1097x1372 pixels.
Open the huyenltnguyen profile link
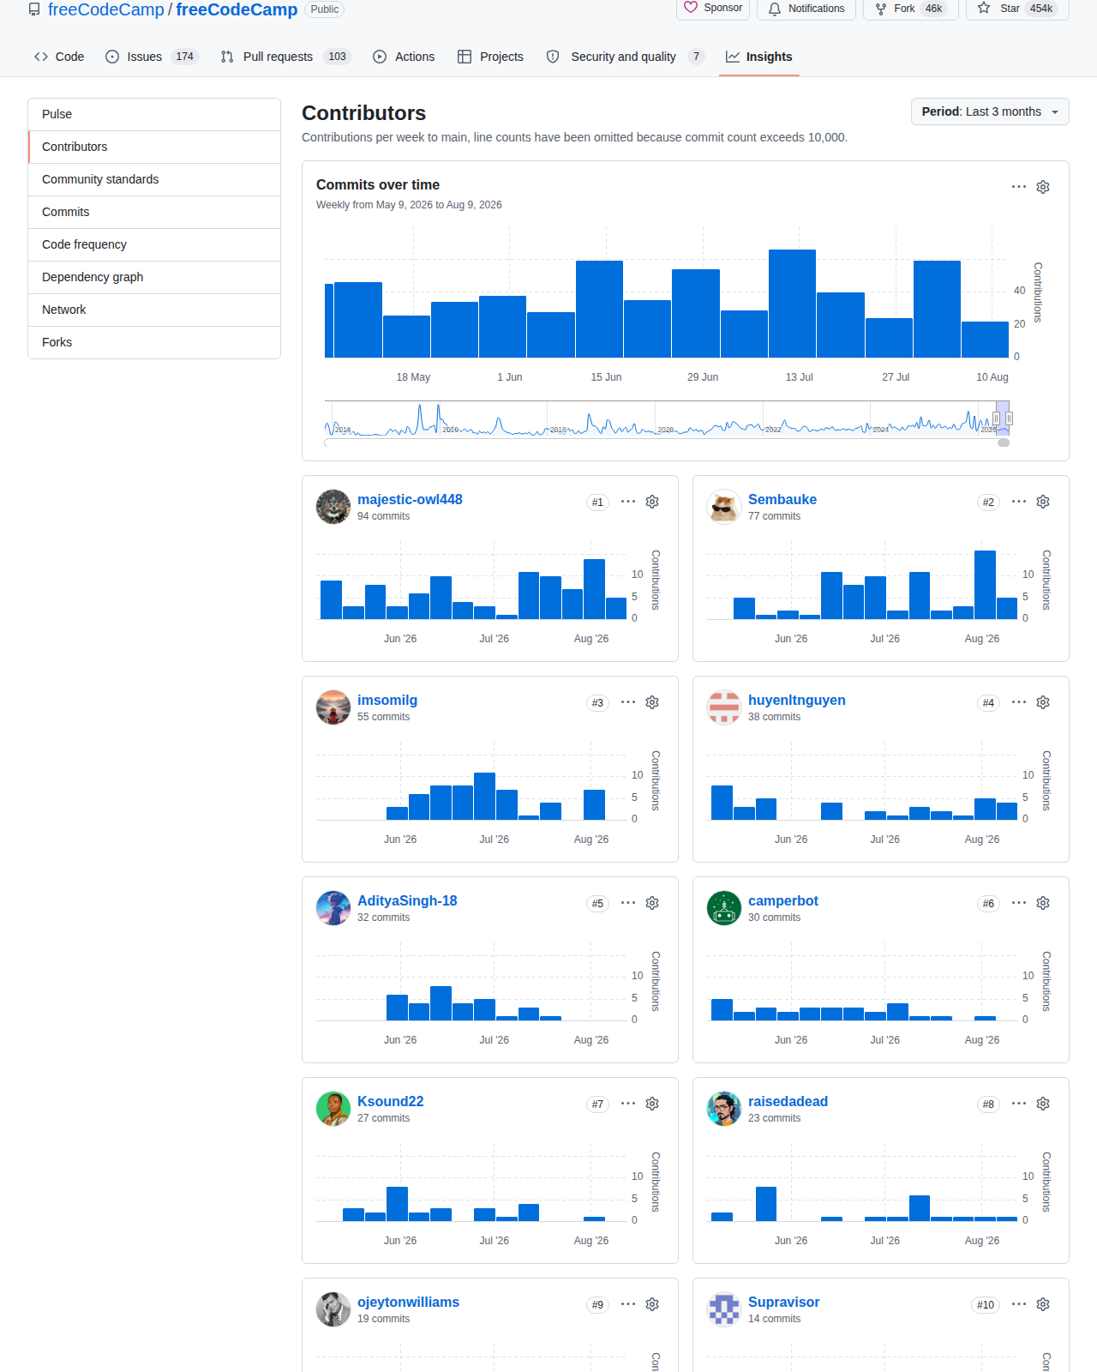pyautogui.click(x=797, y=700)
